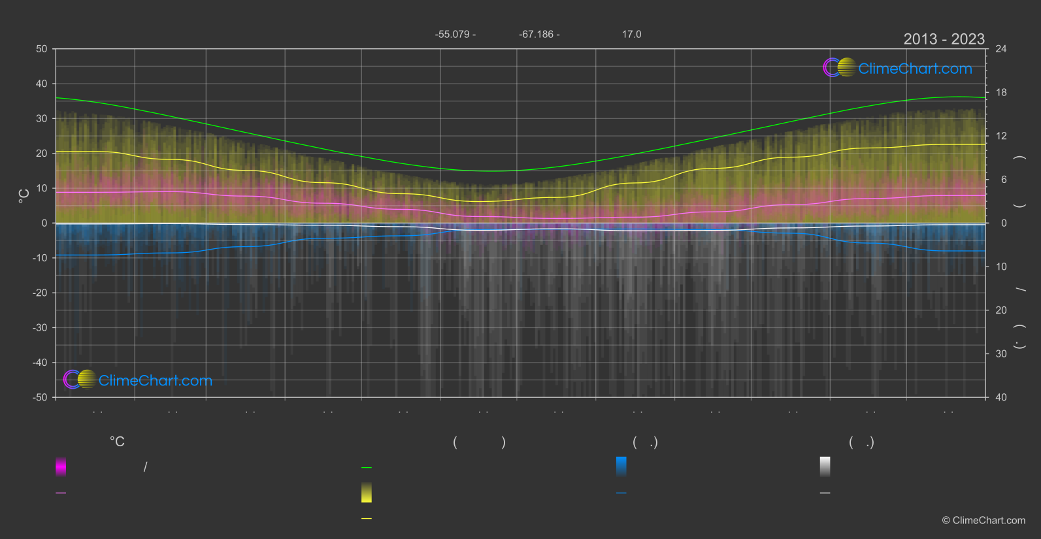The width and height of the screenshot is (1041, 539).
Task: Click the yellow line legend marker
Action: (367, 519)
